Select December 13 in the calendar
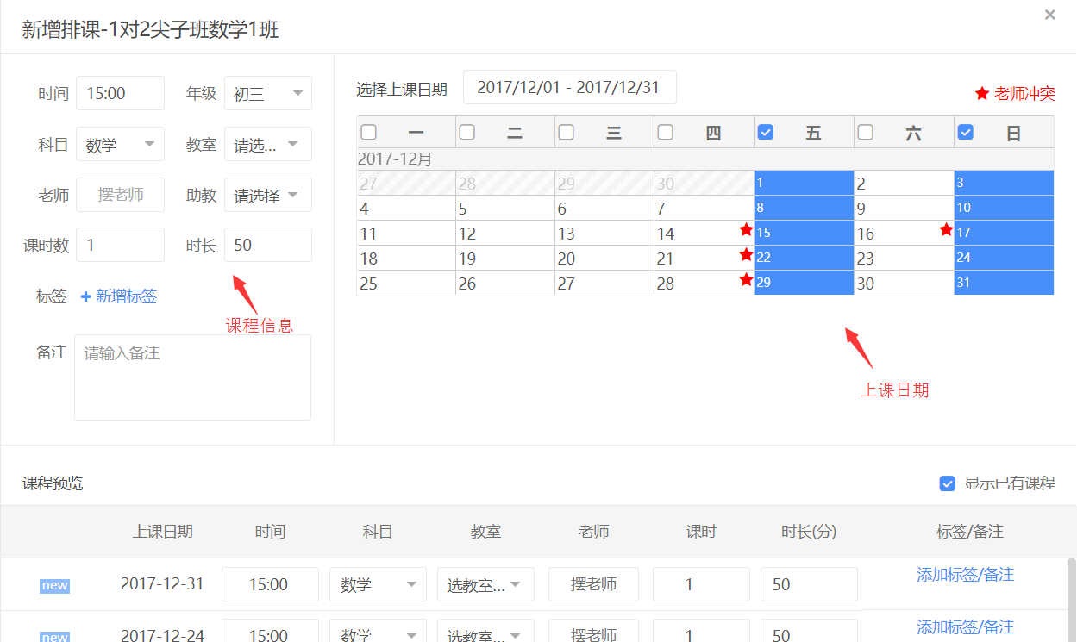Image resolution: width=1077 pixels, height=642 pixels. 604,233
